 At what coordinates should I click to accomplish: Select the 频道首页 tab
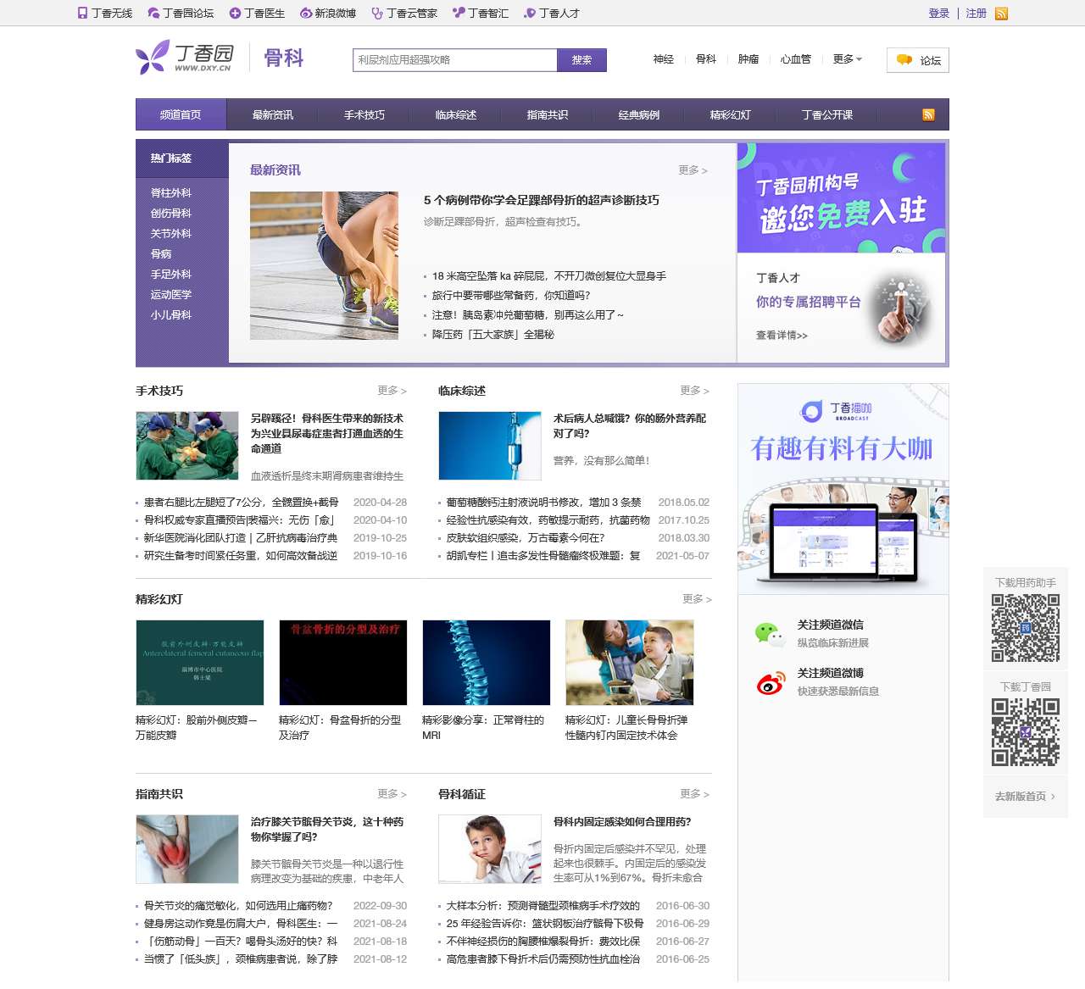(x=181, y=114)
